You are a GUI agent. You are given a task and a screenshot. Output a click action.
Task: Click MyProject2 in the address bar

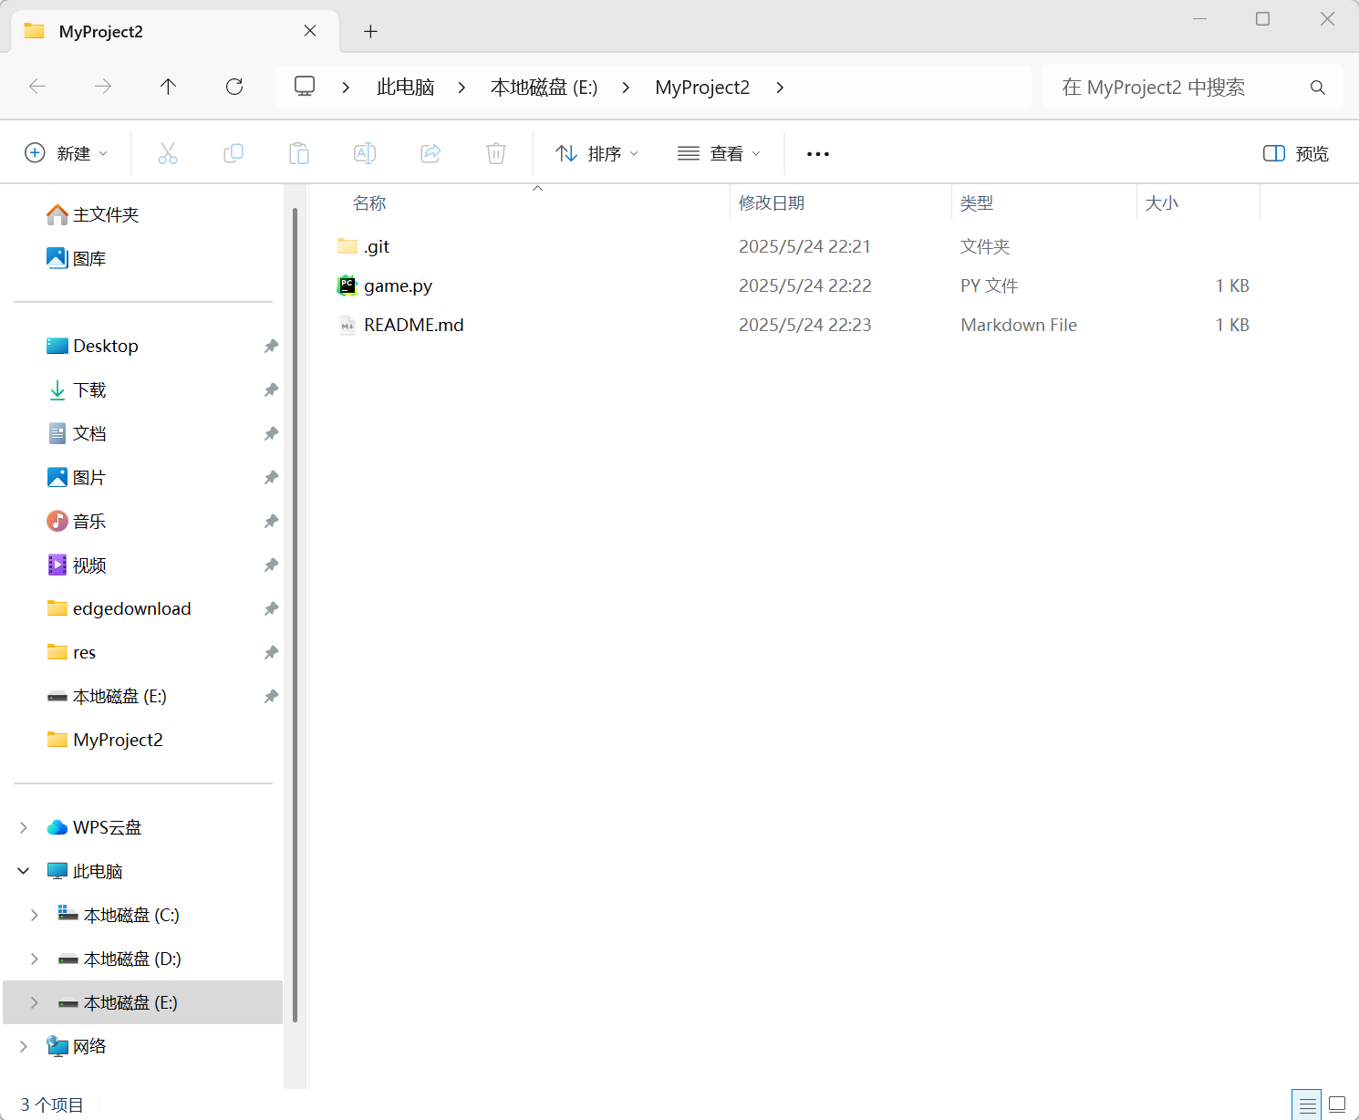[702, 88]
